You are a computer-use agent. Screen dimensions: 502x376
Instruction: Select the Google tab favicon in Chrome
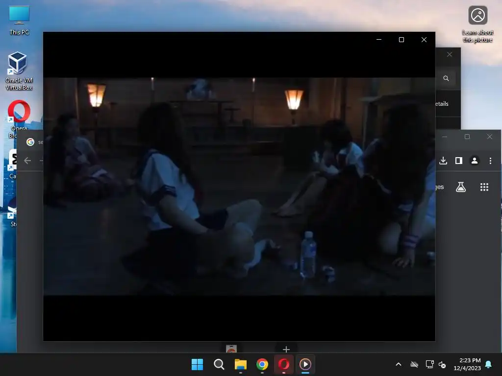point(30,142)
